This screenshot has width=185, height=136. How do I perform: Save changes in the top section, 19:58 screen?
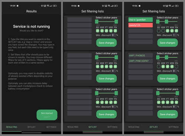point(107,43)
